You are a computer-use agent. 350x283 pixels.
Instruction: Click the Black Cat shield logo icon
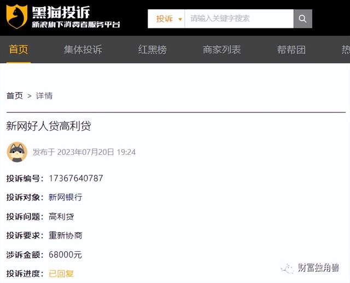pyautogui.click(x=16, y=17)
